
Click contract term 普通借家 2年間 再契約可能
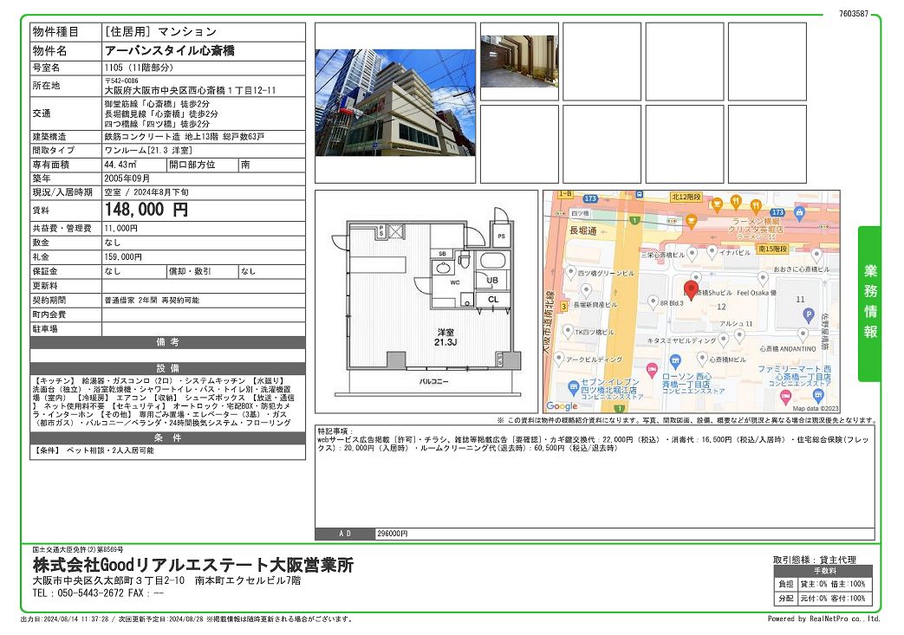(151, 301)
